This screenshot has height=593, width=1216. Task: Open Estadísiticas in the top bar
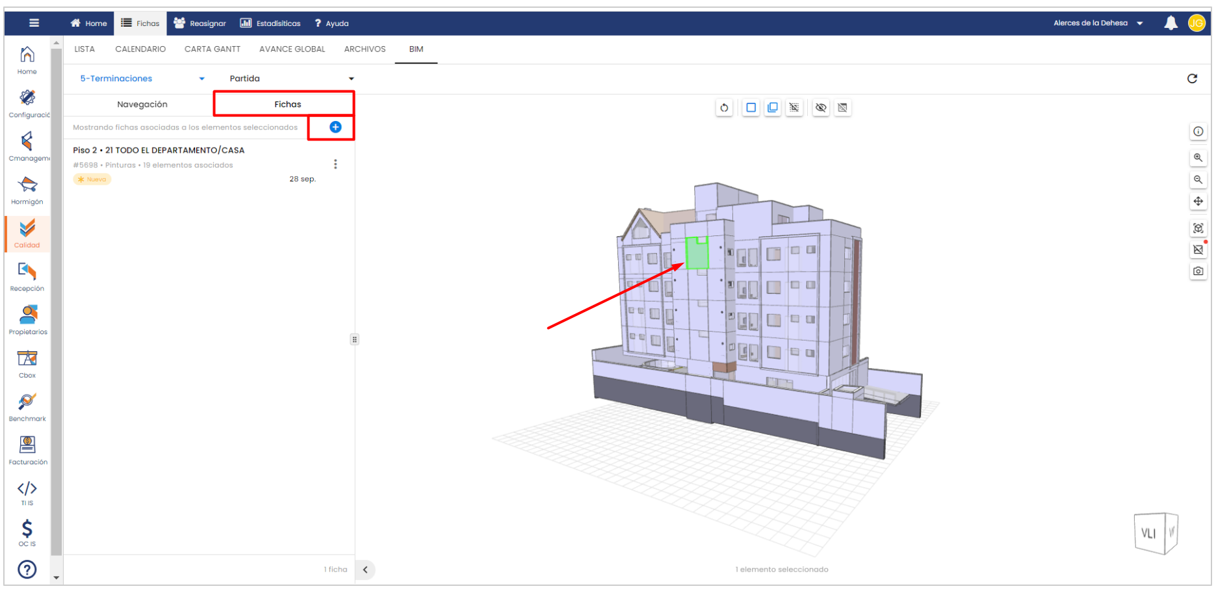pos(270,23)
